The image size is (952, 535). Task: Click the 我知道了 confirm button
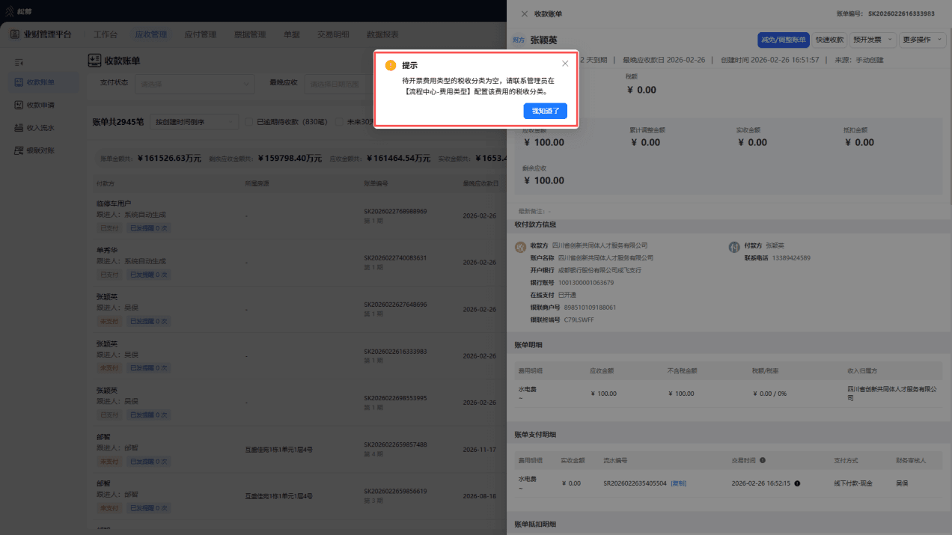546,111
